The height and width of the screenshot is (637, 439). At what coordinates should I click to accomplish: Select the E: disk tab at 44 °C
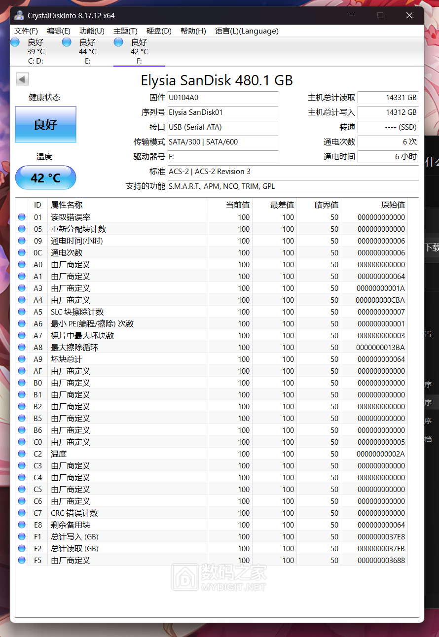[87, 51]
